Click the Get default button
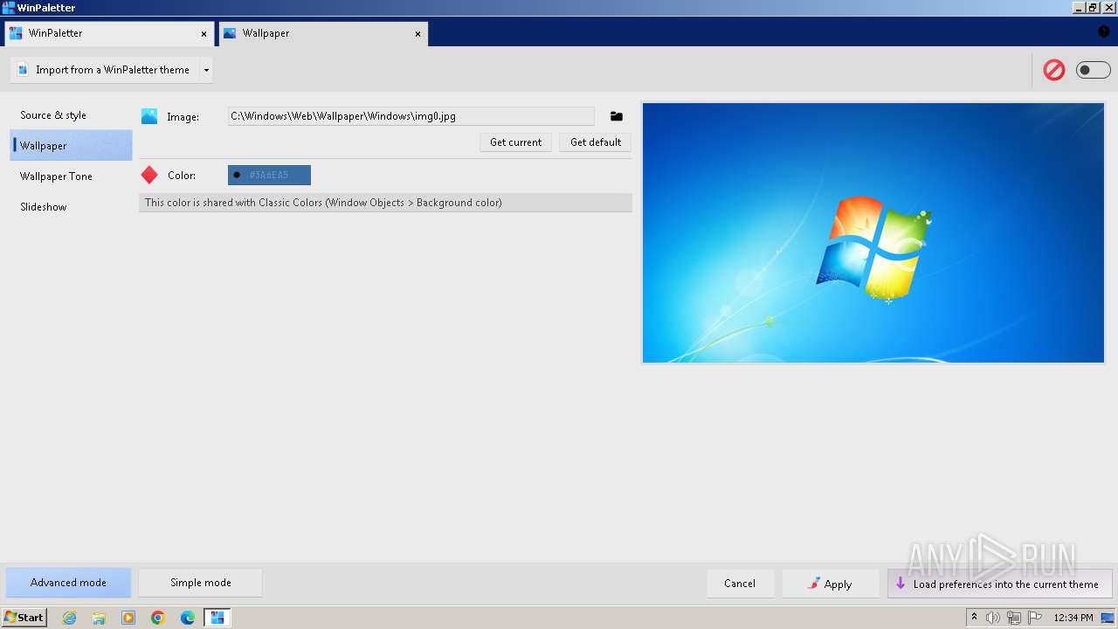Viewport: 1118px width, 629px height. (x=596, y=142)
